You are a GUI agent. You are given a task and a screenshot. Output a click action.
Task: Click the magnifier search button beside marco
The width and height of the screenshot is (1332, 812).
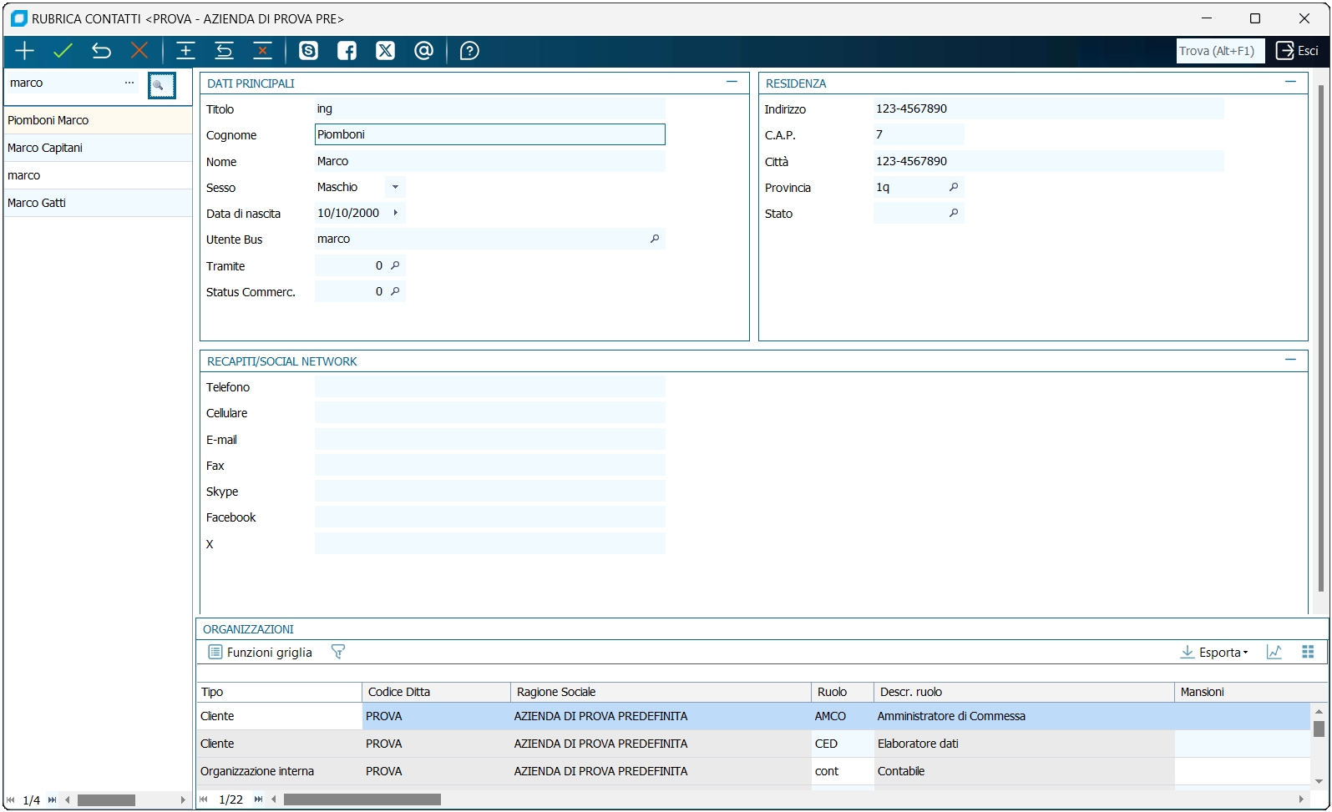point(161,85)
